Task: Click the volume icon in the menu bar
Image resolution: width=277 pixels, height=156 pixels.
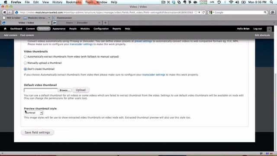Action: coord(237,2)
